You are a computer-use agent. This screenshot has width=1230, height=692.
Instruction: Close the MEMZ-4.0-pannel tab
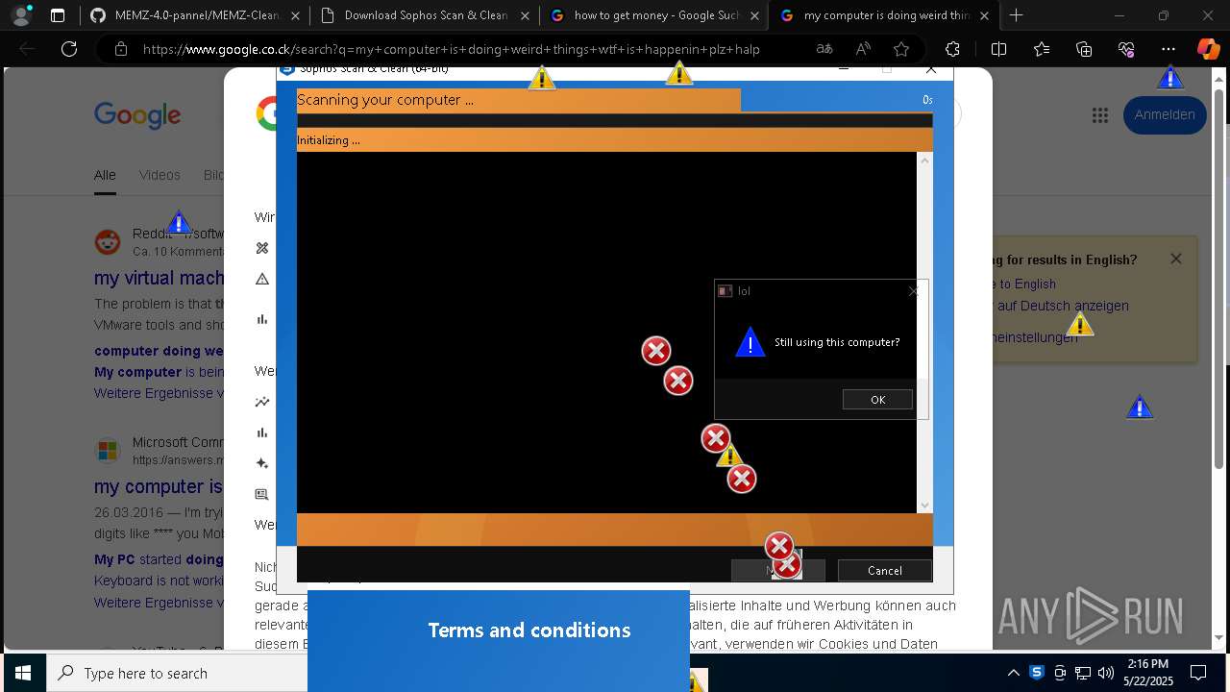point(295,15)
